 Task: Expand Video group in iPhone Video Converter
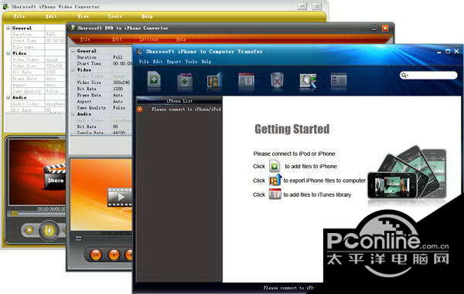8,53
